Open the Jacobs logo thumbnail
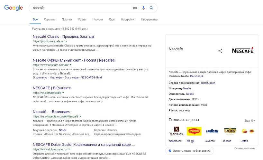Screen dimensions: 263x160 (230, 131)
